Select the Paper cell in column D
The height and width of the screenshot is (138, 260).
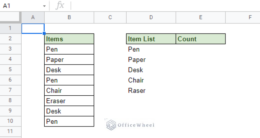[x=151, y=60]
